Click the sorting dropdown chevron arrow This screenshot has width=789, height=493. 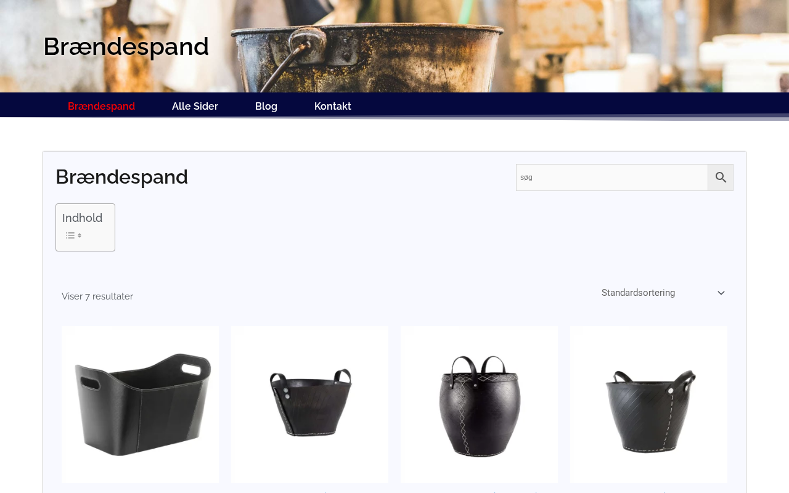pos(721,293)
